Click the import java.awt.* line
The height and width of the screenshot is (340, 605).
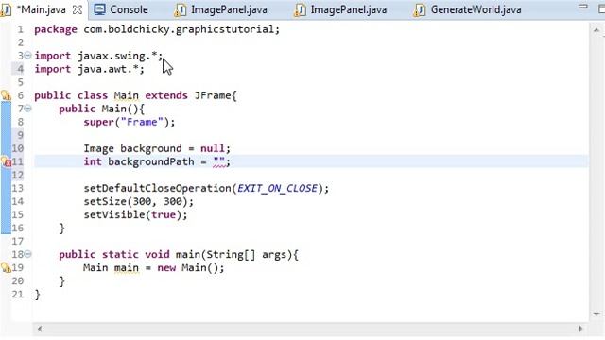[90, 69]
